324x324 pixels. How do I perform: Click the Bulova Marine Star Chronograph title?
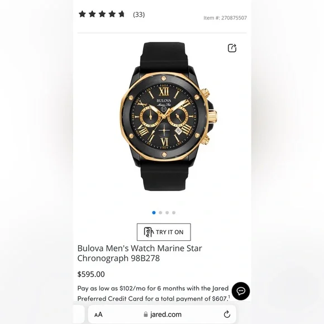click(x=140, y=253)
